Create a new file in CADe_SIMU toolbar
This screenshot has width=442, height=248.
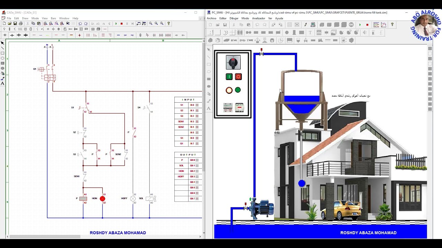coord(4,23)
